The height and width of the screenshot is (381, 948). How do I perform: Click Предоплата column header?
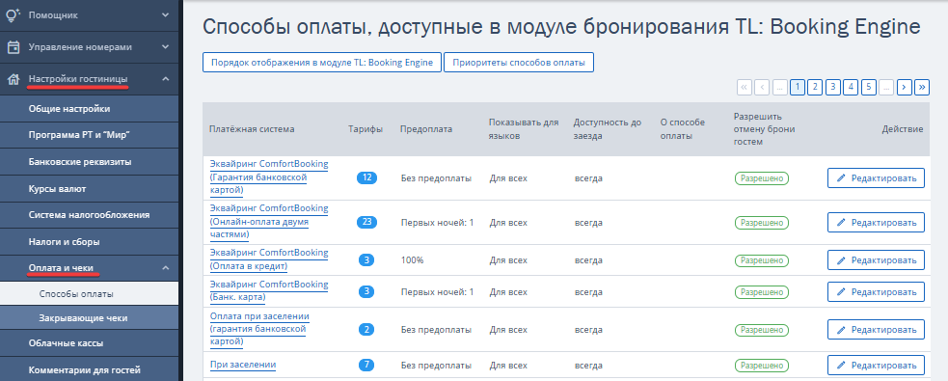(x=425, y=129)
